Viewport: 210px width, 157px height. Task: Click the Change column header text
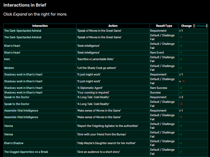[186, 26]
